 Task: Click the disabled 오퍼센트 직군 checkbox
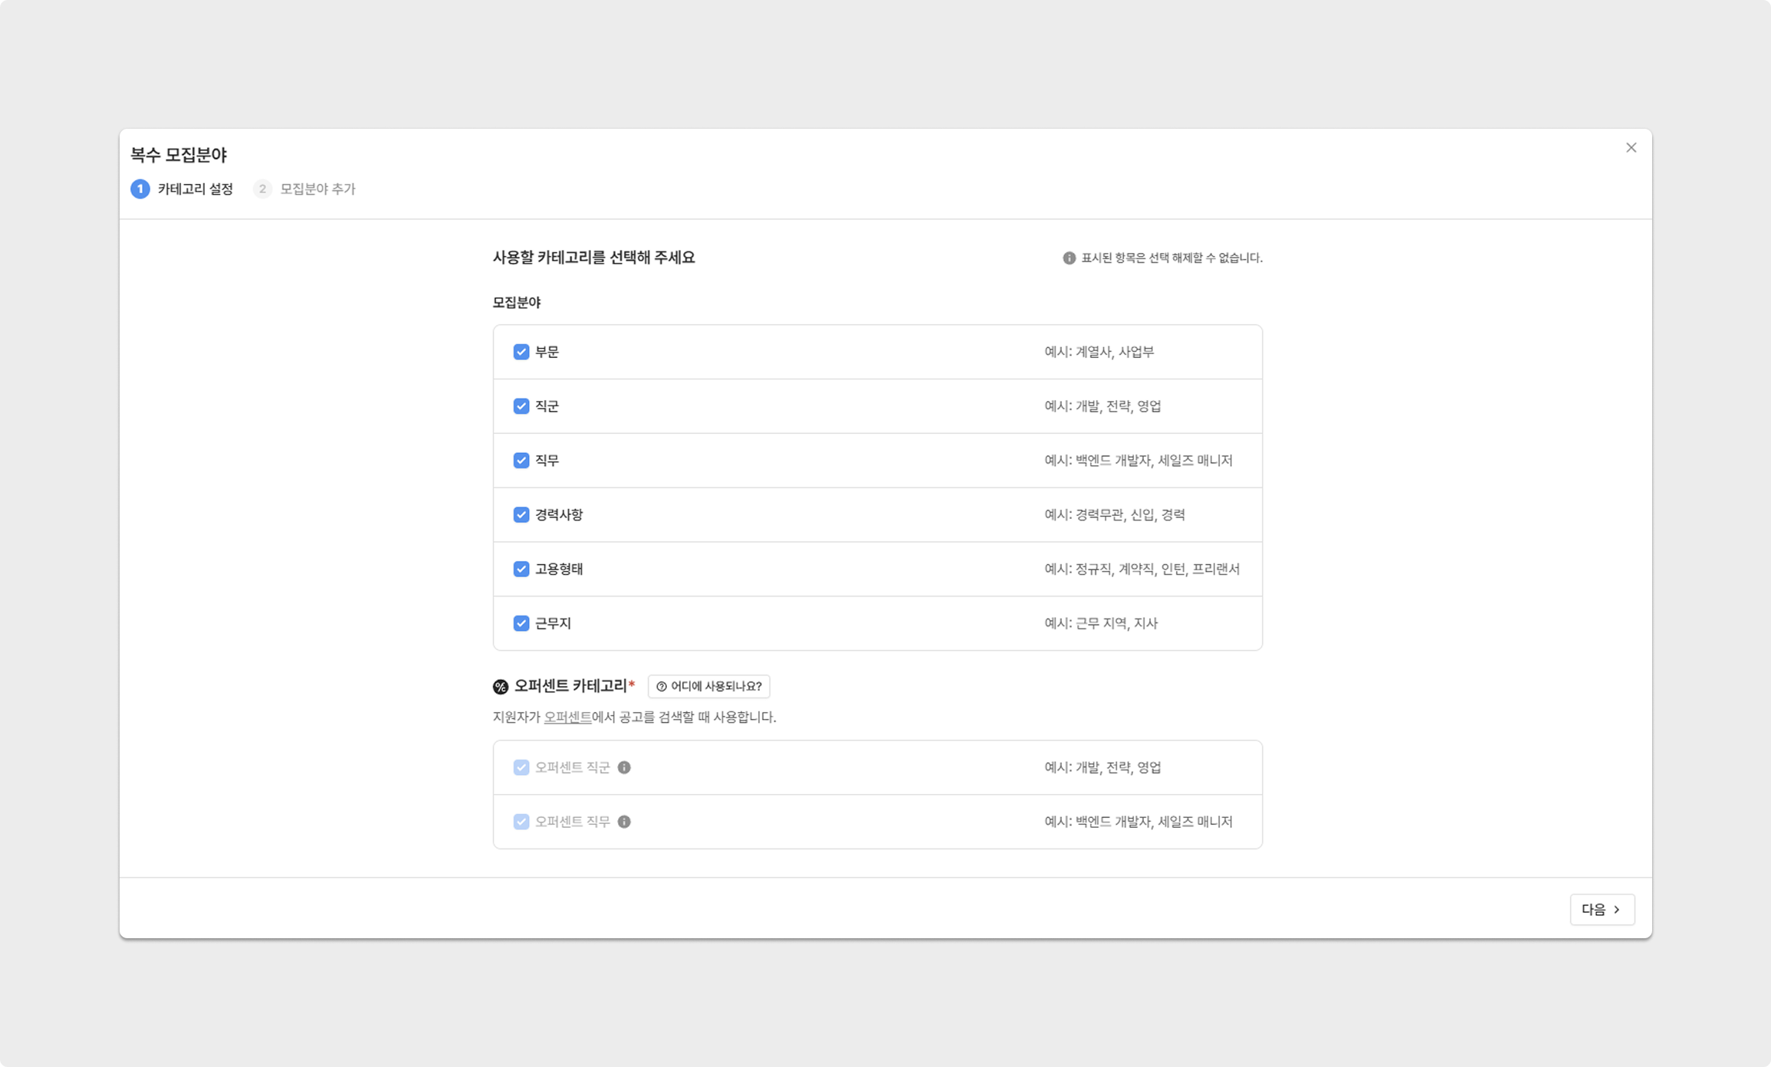pyautogui.click(x=521, y=767)
